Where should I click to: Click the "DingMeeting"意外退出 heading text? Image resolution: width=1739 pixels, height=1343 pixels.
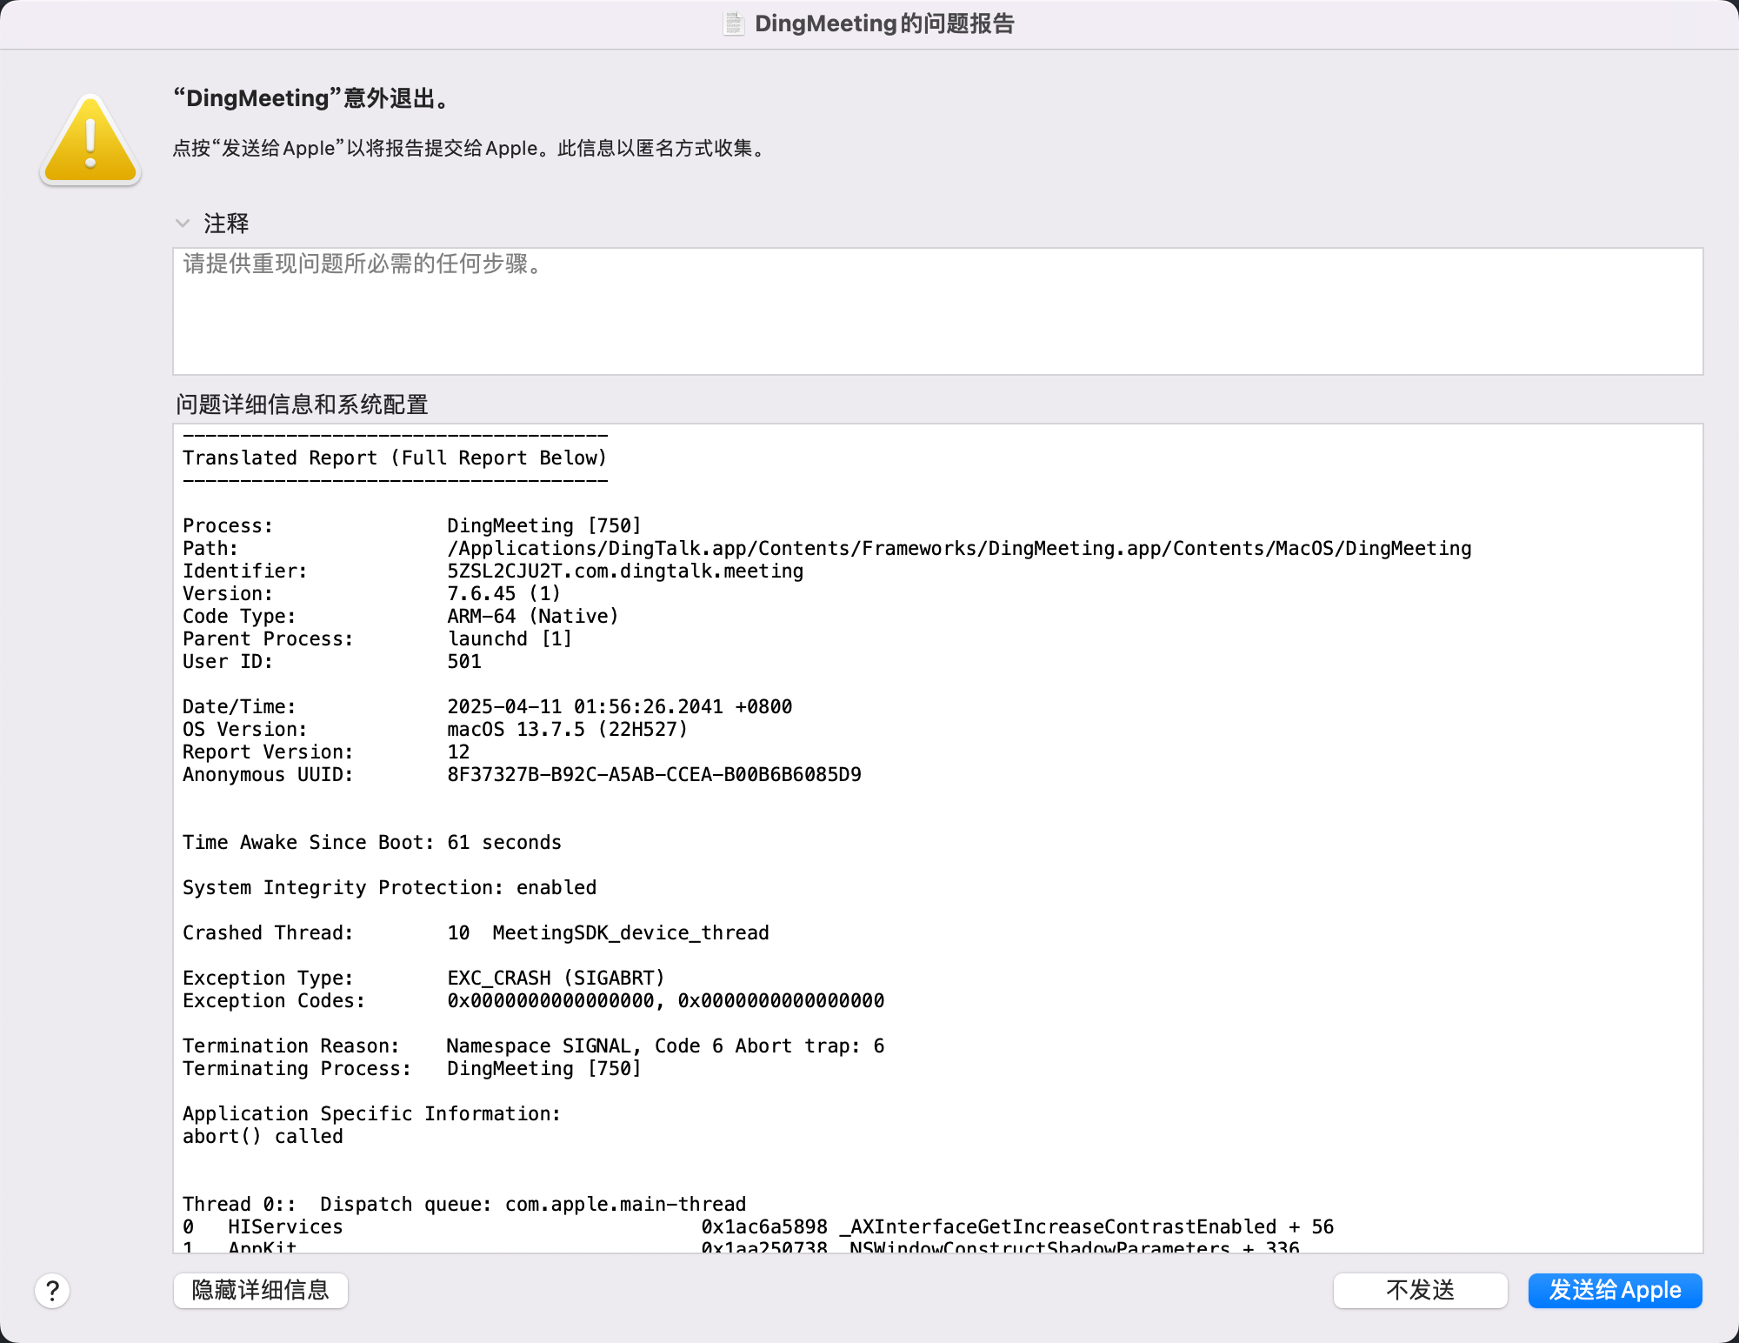[x=313, y=98]
